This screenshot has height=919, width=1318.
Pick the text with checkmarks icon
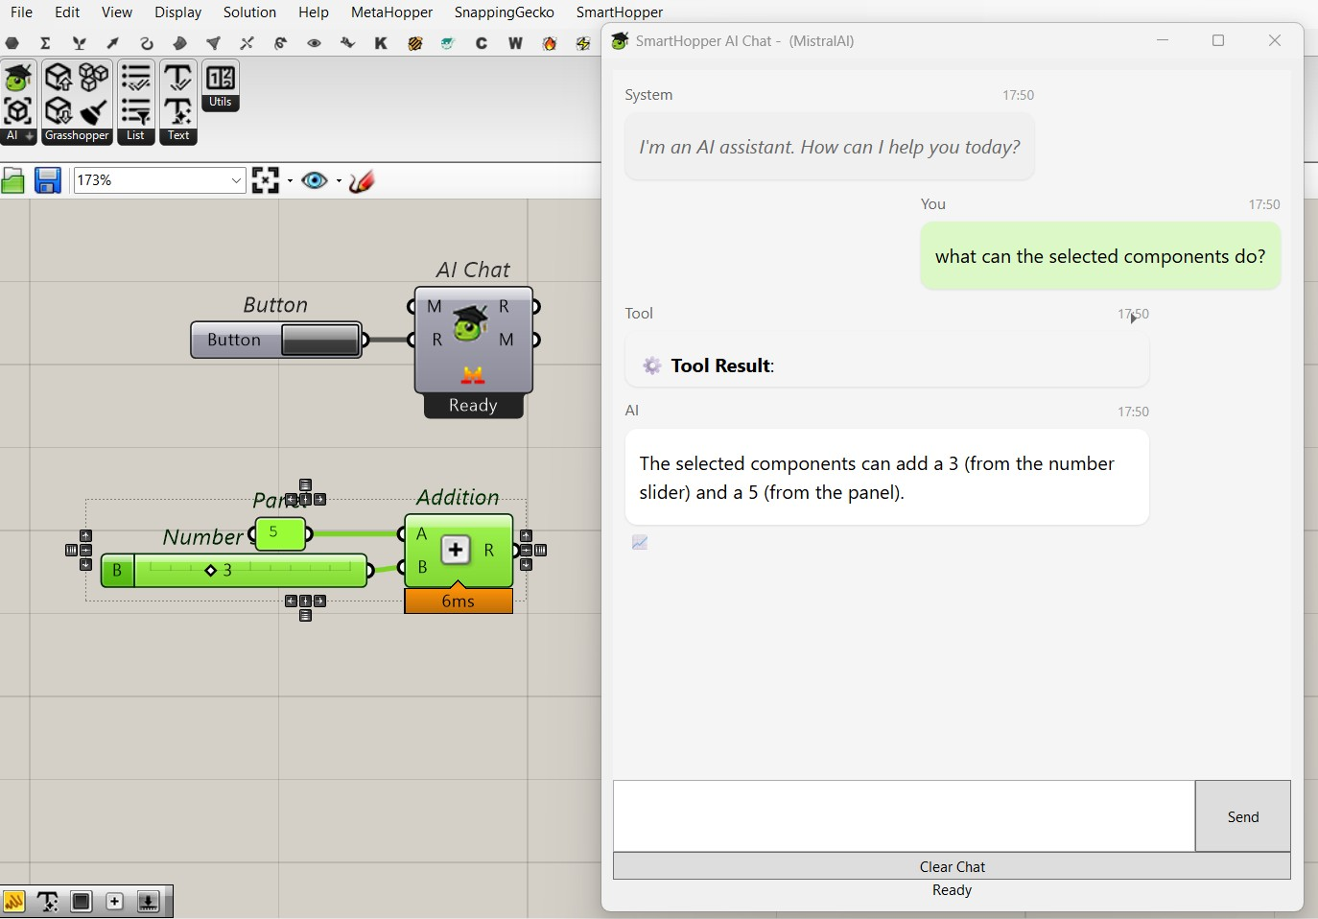click(178, 78)
